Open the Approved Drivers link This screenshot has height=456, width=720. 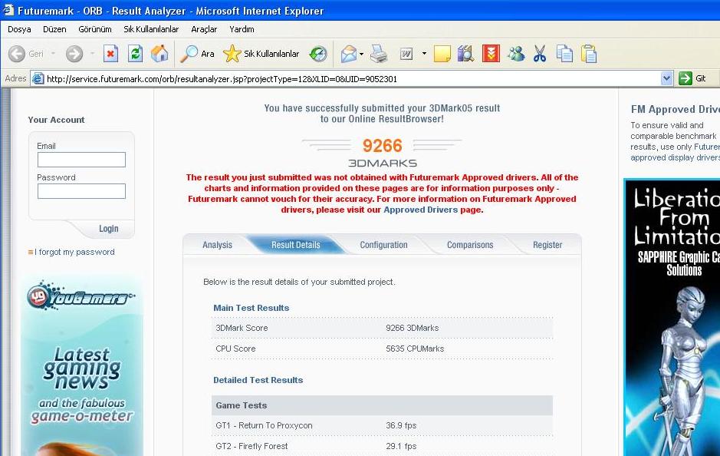[x=421, y=210]
